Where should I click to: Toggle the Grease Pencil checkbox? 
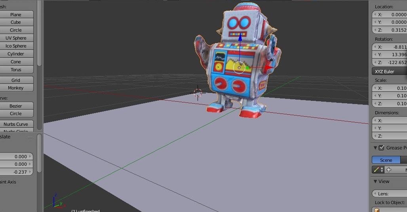[382, 148]
